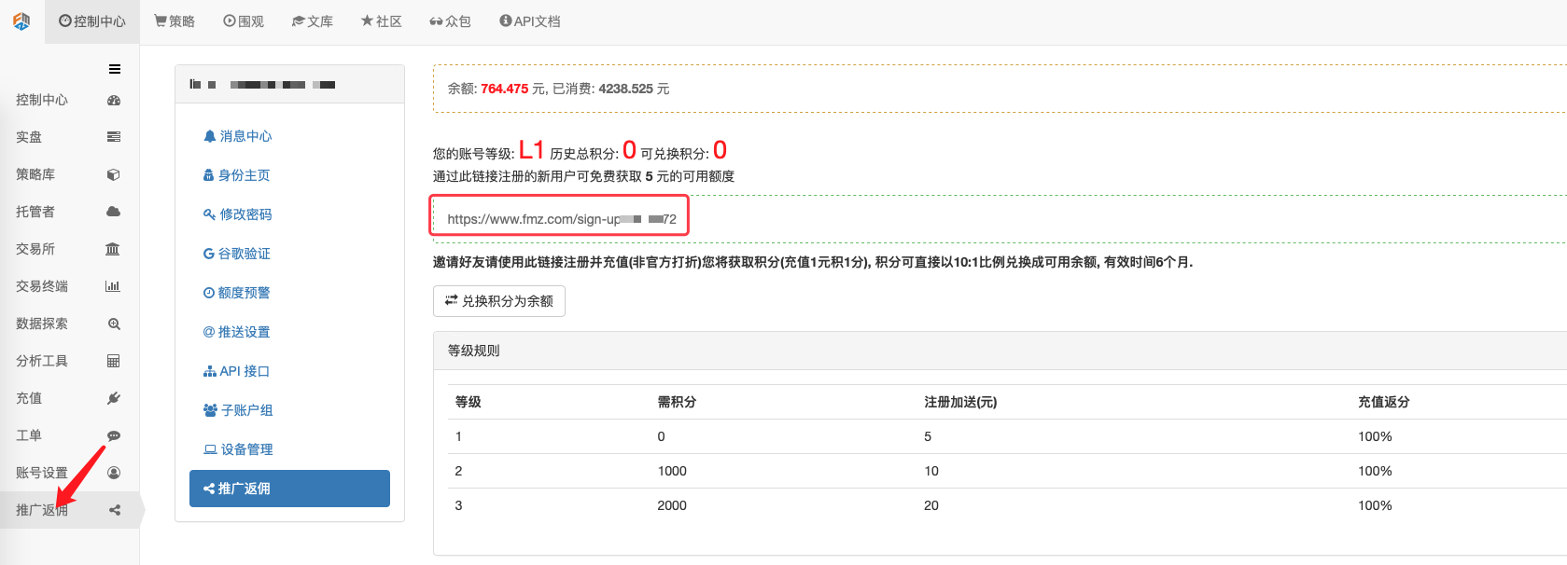Click the bar chart icon beside 交易终端
The image size is (1567, 565).
click(x=113, y=286)
